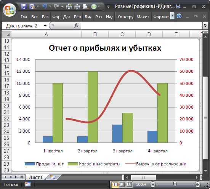Click the 1 квартал category label
Viewport: 210px width, 189px height.
click(x=53, y=151)
